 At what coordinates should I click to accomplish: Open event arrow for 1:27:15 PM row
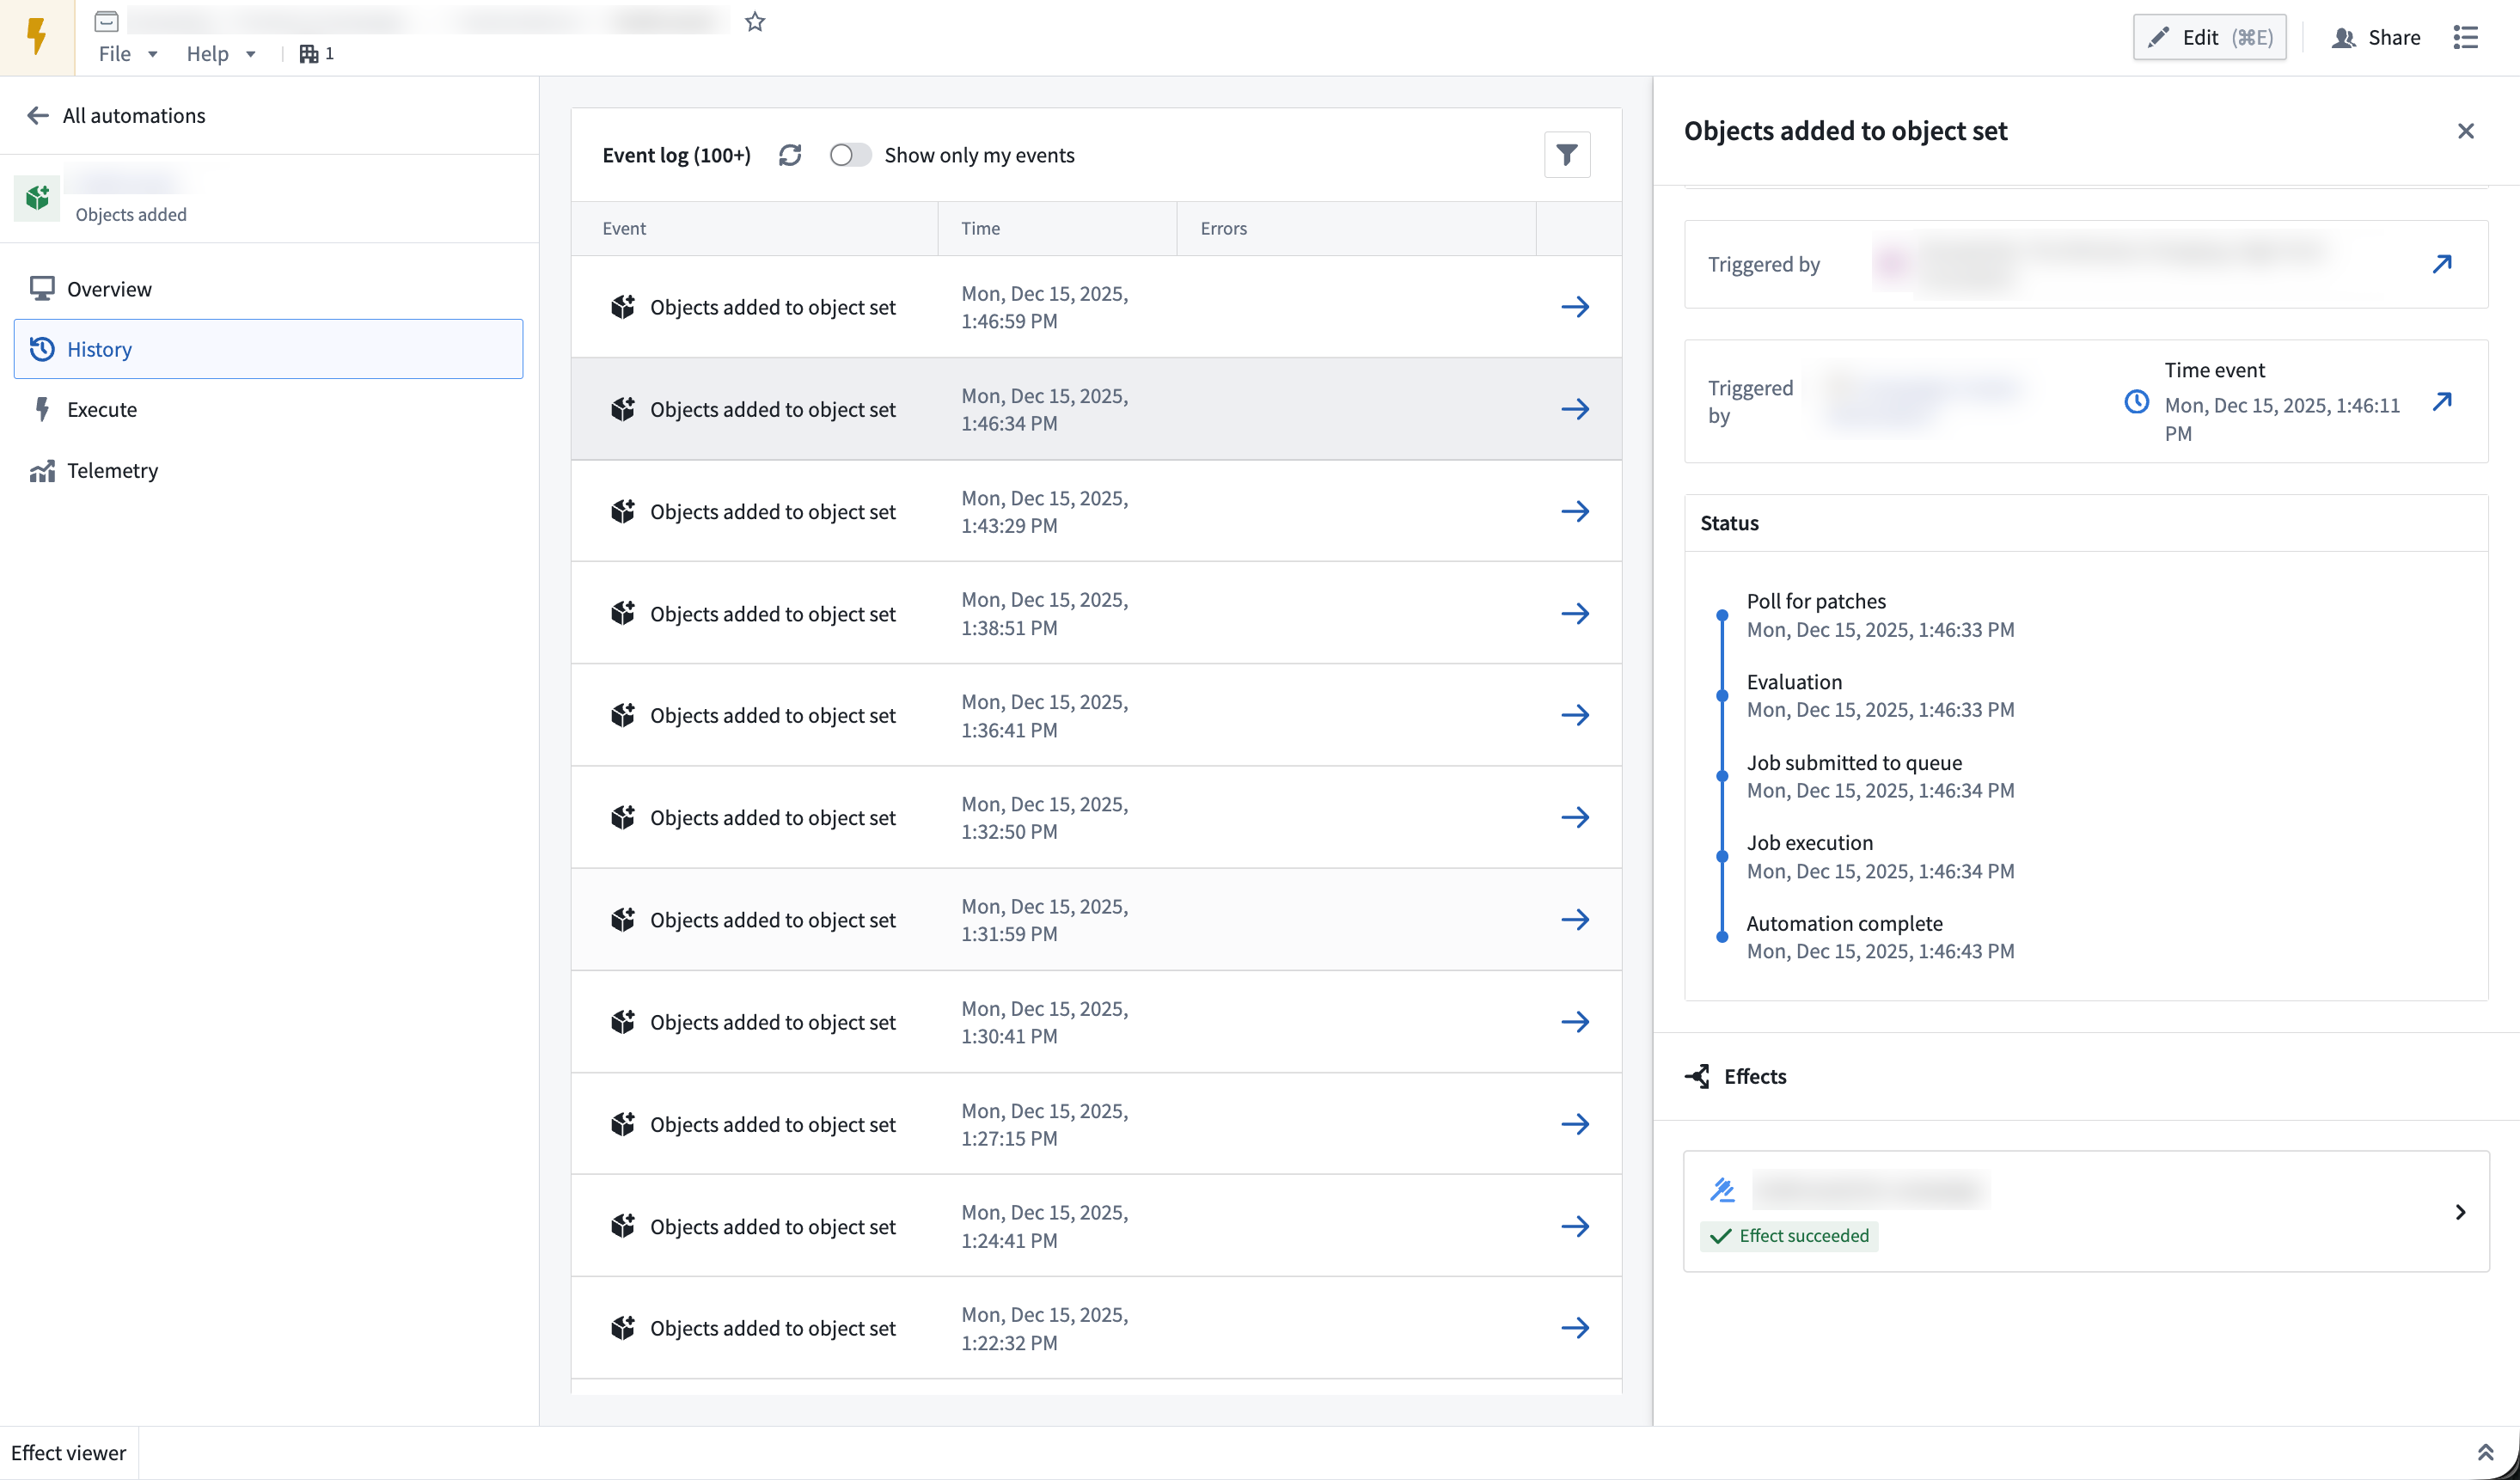[1575, 1124]
